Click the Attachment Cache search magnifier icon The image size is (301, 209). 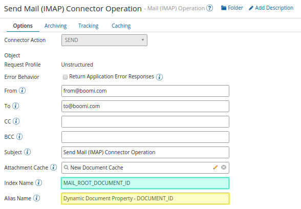pyautogui.click(x=66, y=168)
